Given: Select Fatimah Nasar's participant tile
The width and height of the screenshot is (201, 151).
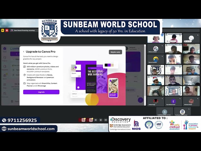Looking at the screenshot, I should pos(191,101).
